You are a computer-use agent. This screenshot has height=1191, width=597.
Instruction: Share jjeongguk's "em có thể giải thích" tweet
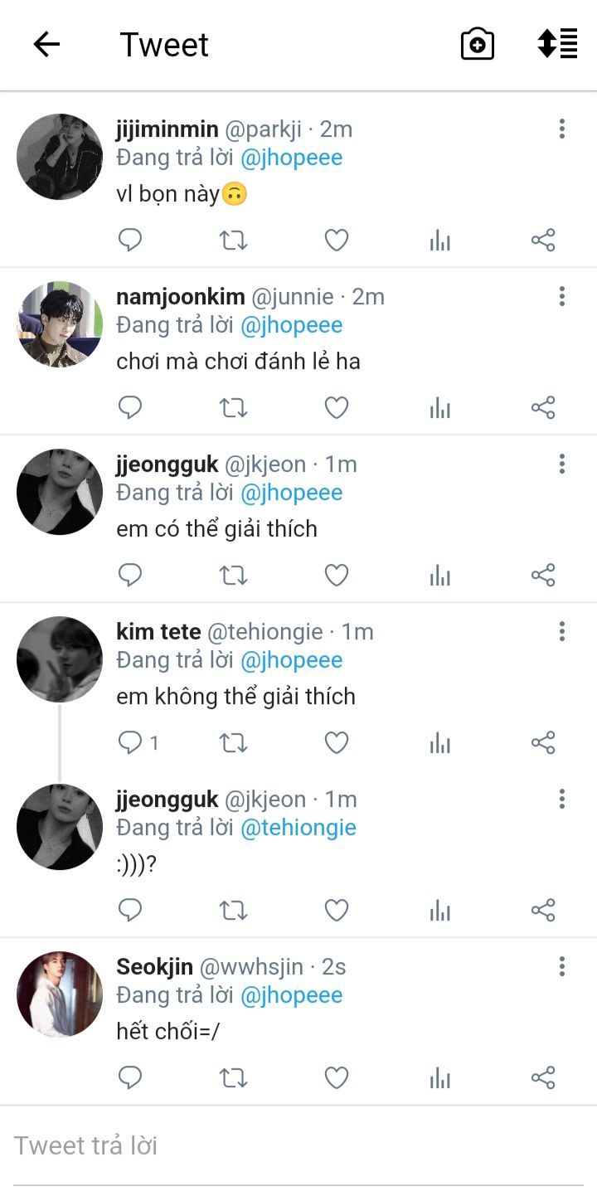pos(543,576)
